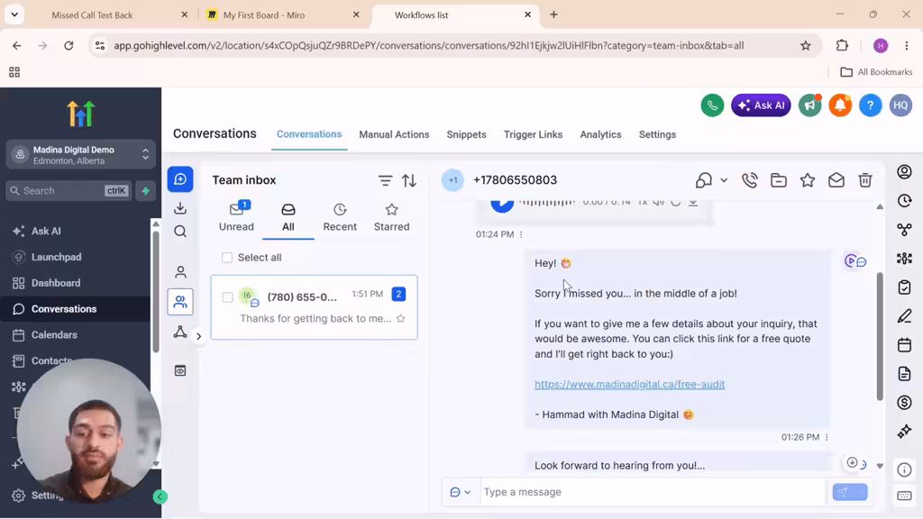Open options menu beside 01:24 PM
Screen dimensions: 923x519
[521, 234]
